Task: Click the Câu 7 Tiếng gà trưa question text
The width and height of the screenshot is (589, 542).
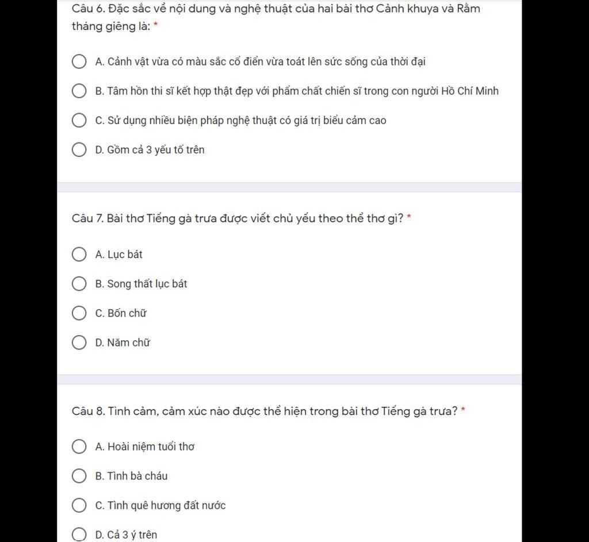Action: [238, 218]
